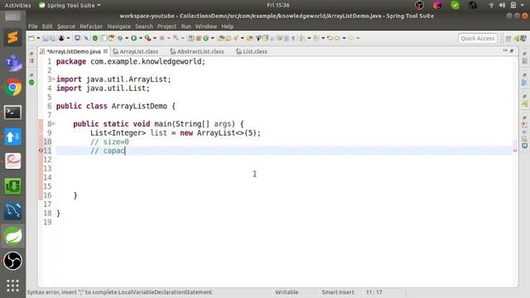Click the Forward navigation arrow icon
Viewport: 530px width, 298px height.
point(351,38)
